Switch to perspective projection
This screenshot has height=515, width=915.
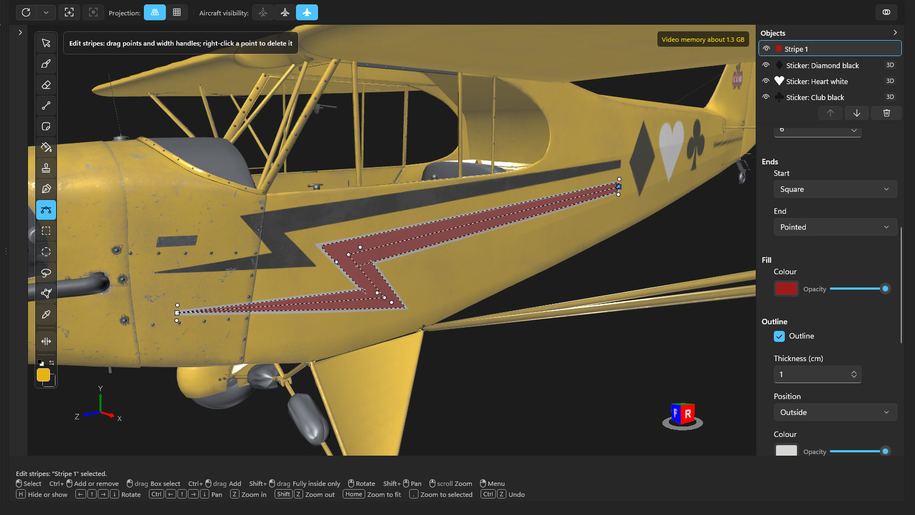click(155, 12)
